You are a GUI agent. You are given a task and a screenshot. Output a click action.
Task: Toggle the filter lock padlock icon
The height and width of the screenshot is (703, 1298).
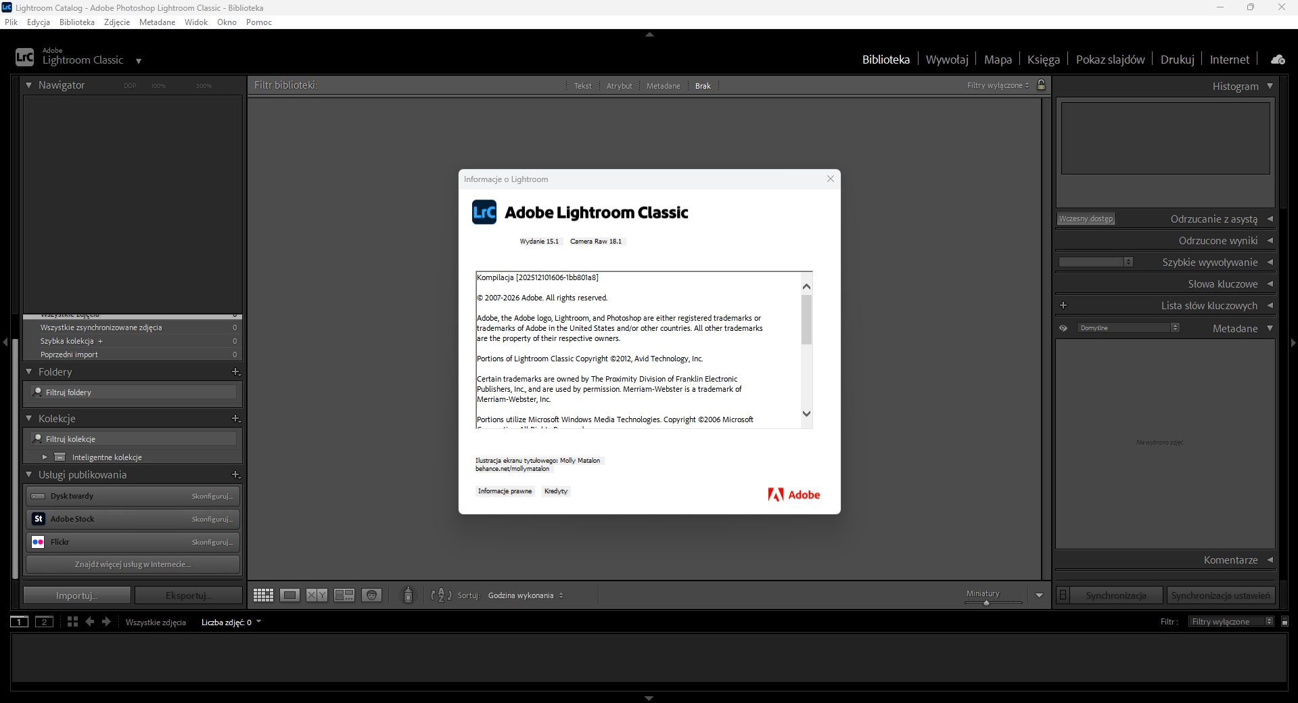1042,85
